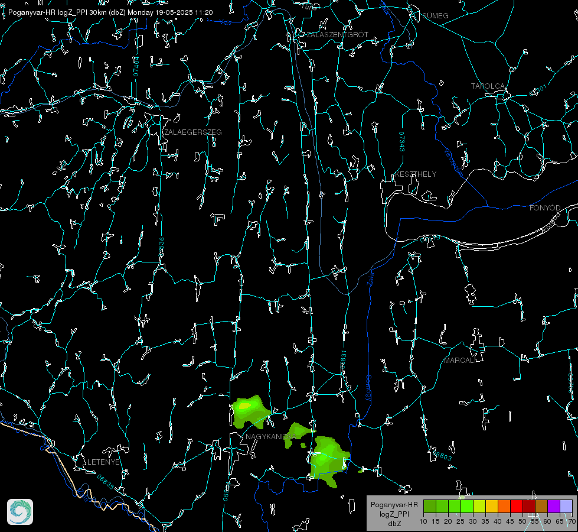
Task: Click the legend unit label dbZ
Action: 394,524
